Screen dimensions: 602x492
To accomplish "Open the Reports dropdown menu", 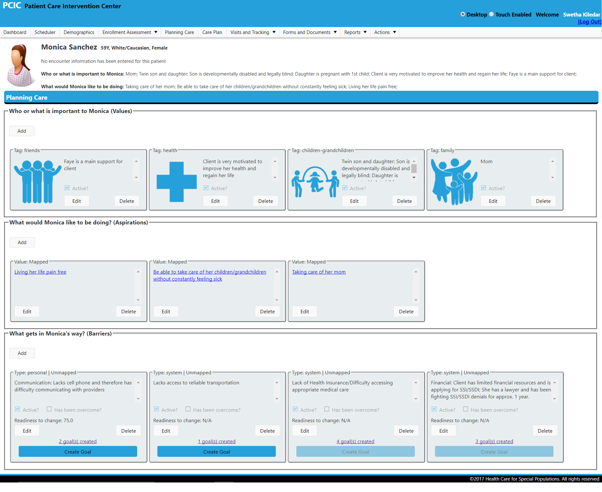I will click(x=355, y=32).
